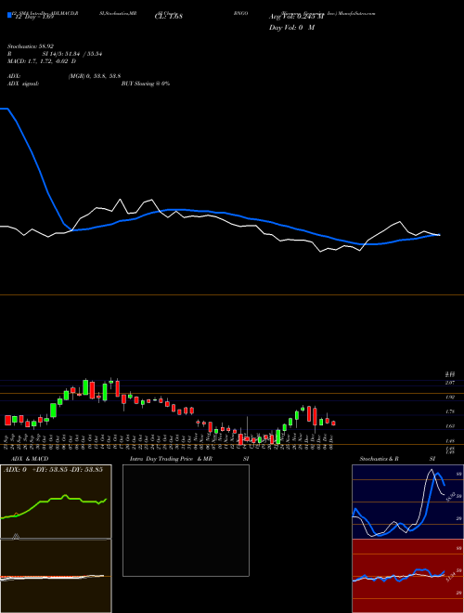Screen dimensions: 464x613
Task: Select the 'Day Vol: 0 M' label
Action: [291, 28]
